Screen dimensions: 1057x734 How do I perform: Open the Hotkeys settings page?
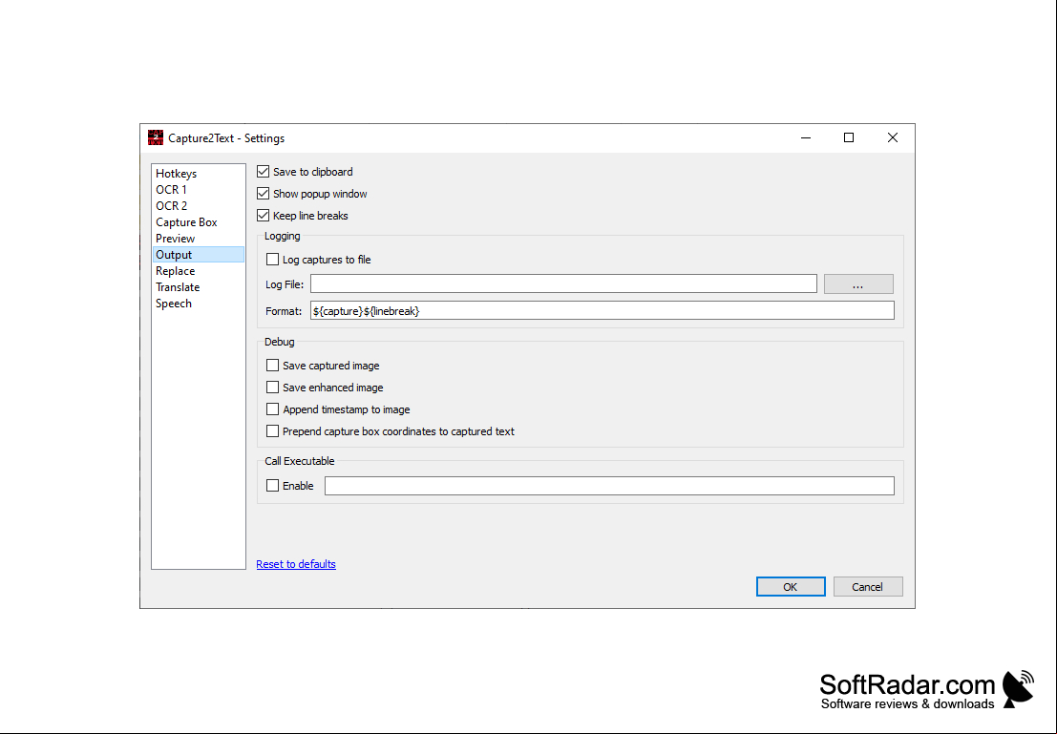pos(199,173)
